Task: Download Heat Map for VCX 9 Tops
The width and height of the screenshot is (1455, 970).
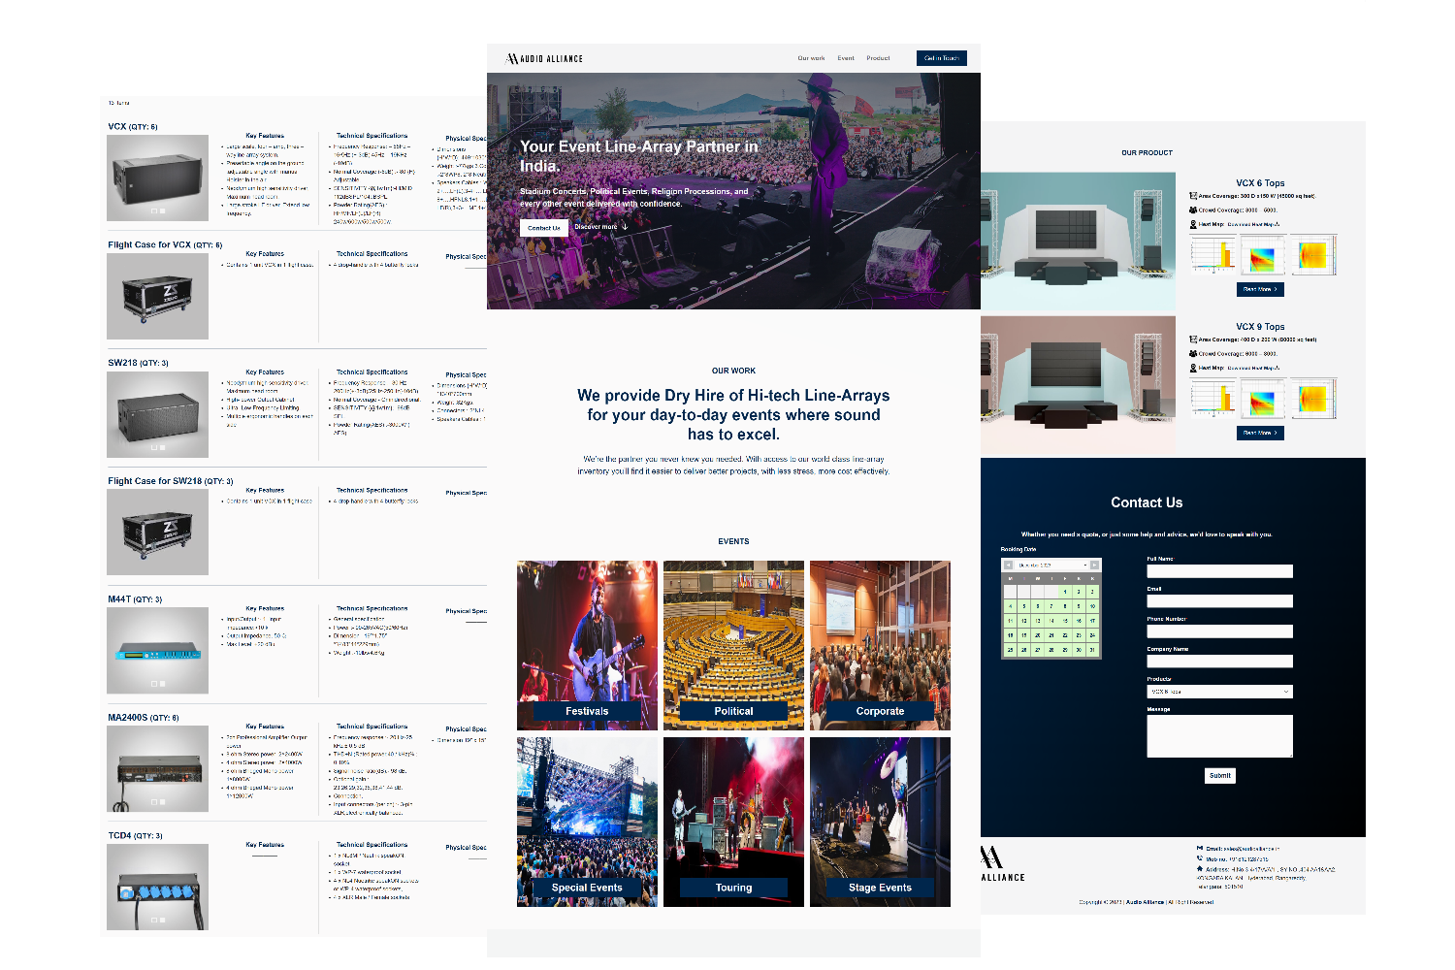Action: (1253, 368)
